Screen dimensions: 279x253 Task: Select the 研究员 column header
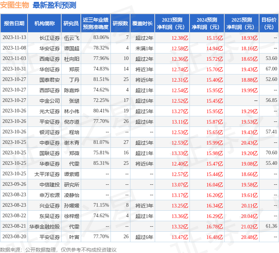71,23
